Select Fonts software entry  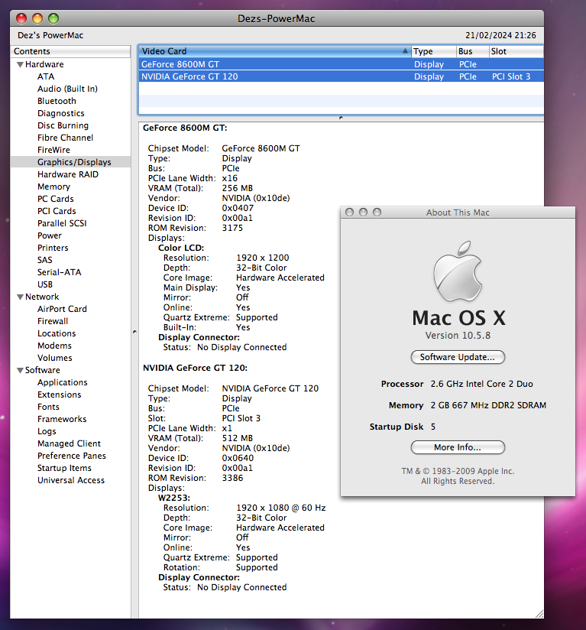(x=48, y=407)
